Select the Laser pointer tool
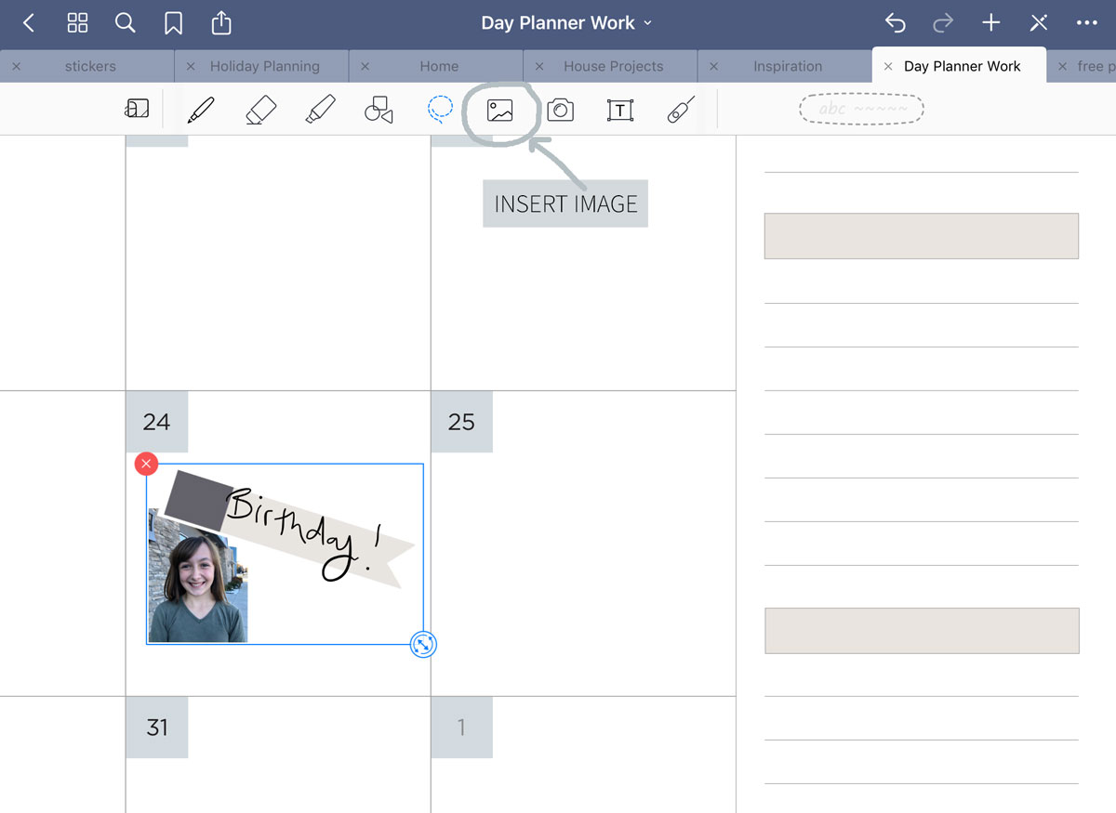The height and width of the screenshot is (813, 1116). point(681,111)
